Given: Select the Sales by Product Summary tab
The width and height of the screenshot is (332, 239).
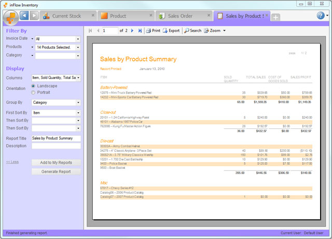Looking at the screenshot, I should [x=241, y=16].
